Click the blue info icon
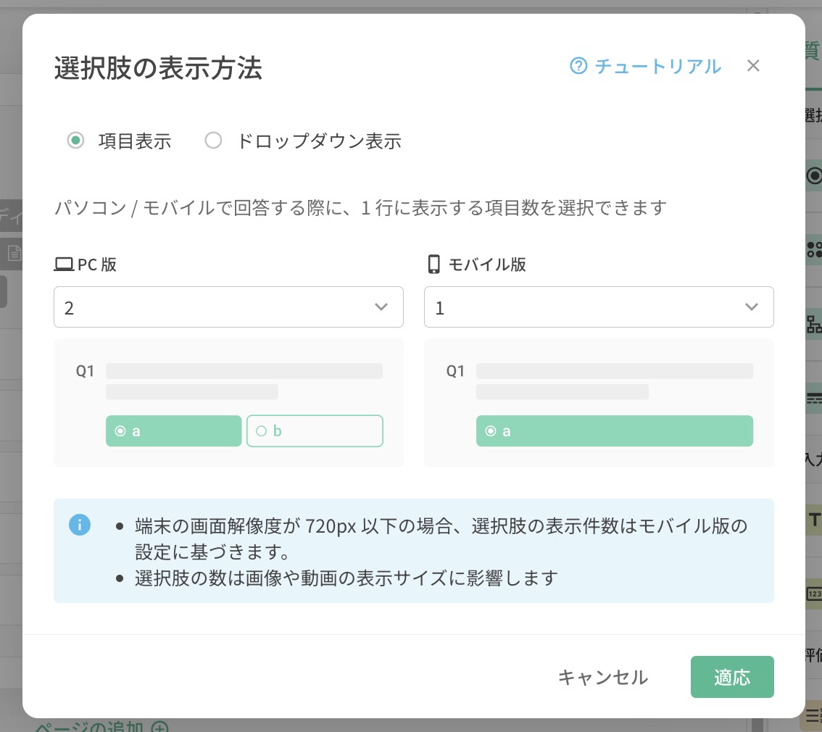The height and width of the screenshot is (732, 822). pos(80,525)
